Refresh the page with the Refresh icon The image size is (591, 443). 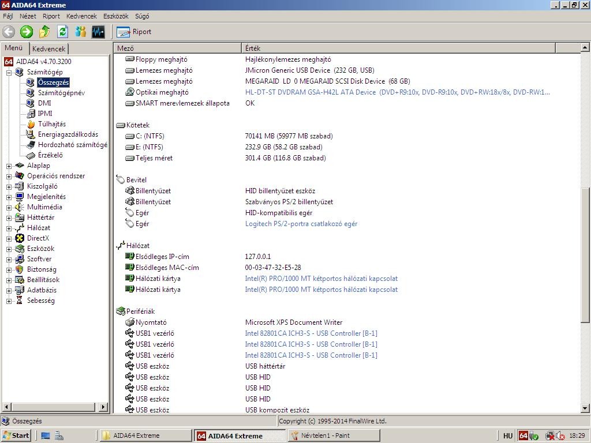pyautogui.click(x=62, y=32)
